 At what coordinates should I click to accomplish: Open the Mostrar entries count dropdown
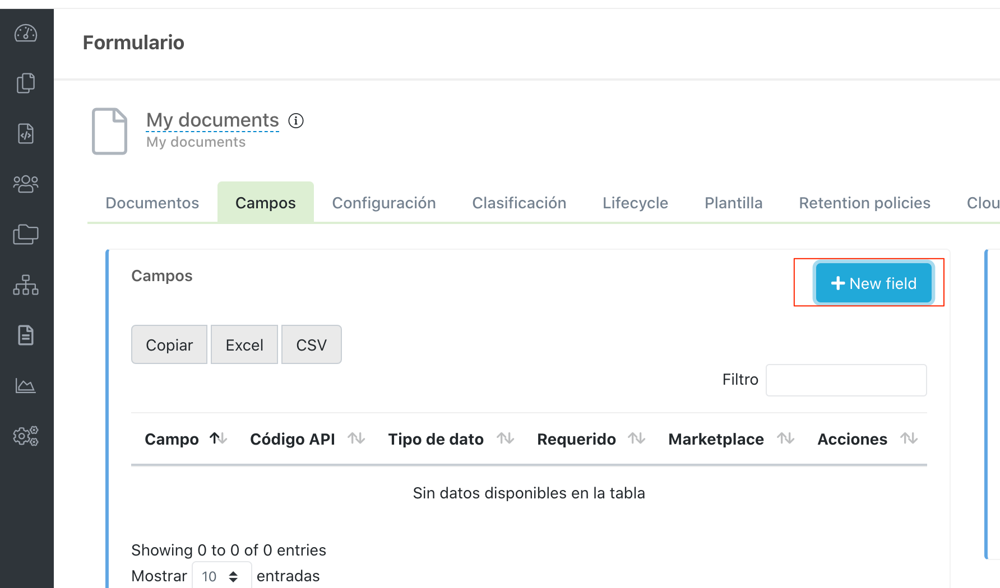coord(221,576)
